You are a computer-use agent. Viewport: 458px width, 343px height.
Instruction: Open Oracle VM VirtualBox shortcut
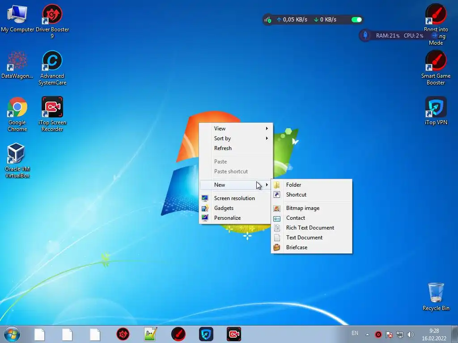17,160
